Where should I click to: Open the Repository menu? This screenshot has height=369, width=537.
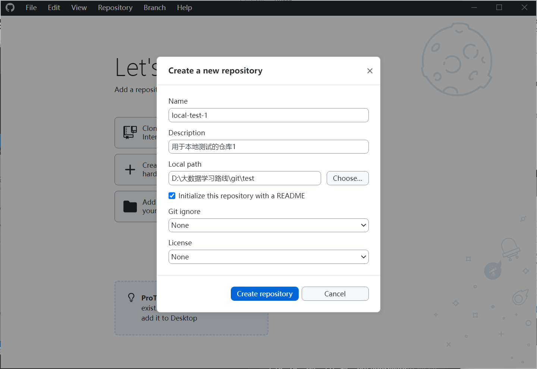coord(115,7)
